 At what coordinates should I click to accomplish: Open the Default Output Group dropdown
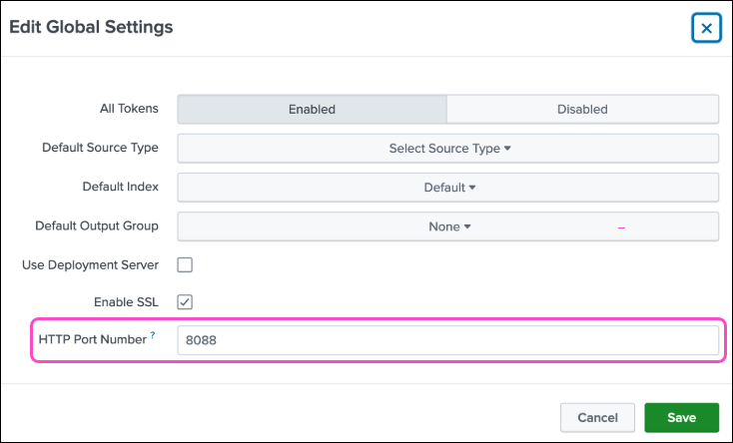[447, 225]
